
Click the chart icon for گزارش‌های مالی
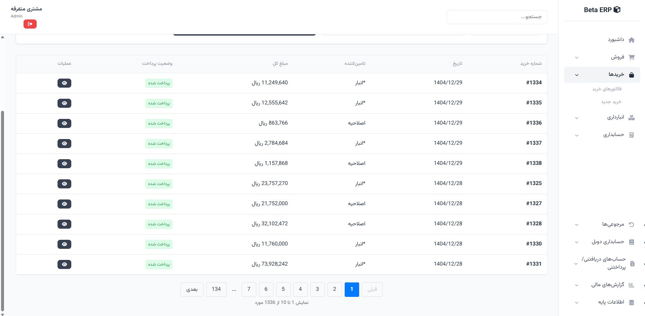pyautogui.click(x=632, y=285)
